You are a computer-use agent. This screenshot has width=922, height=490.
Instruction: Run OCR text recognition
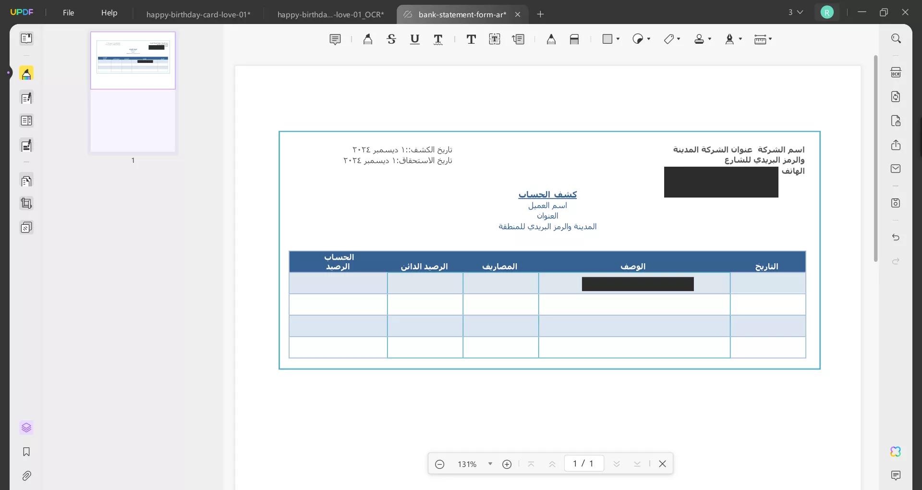(x=896, y=73)
